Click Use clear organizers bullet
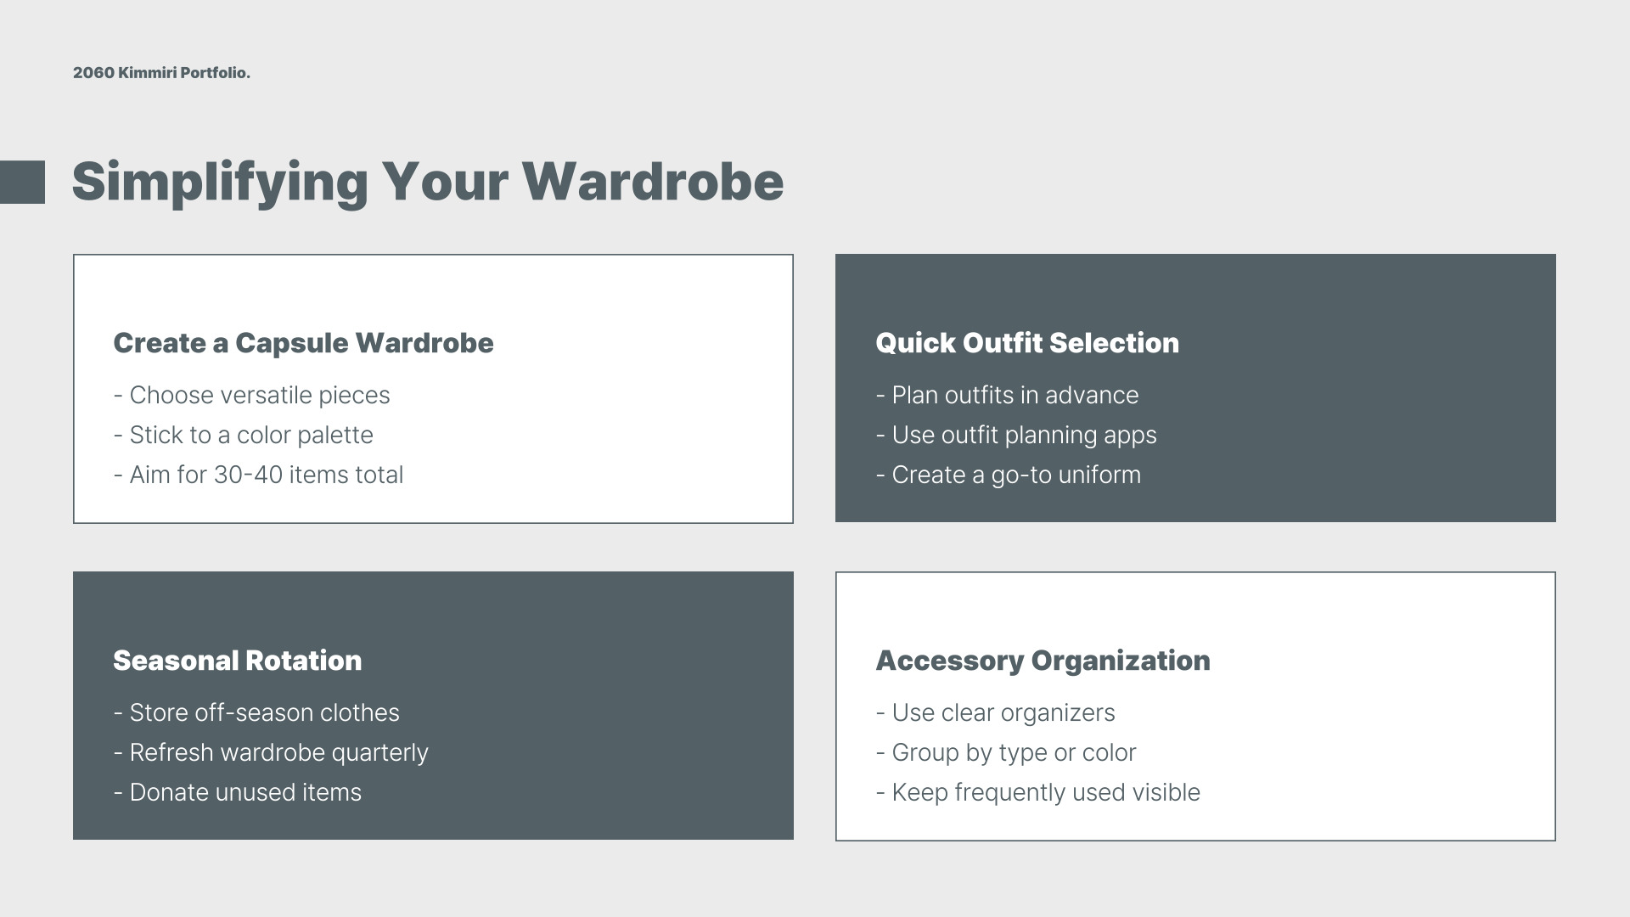 995,713
